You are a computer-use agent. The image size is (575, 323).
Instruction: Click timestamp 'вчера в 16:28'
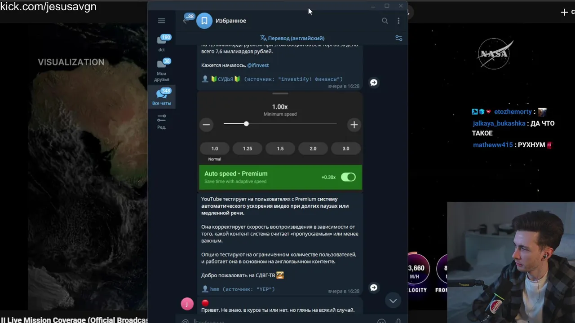pyautogui.click(x=344, y=86)
